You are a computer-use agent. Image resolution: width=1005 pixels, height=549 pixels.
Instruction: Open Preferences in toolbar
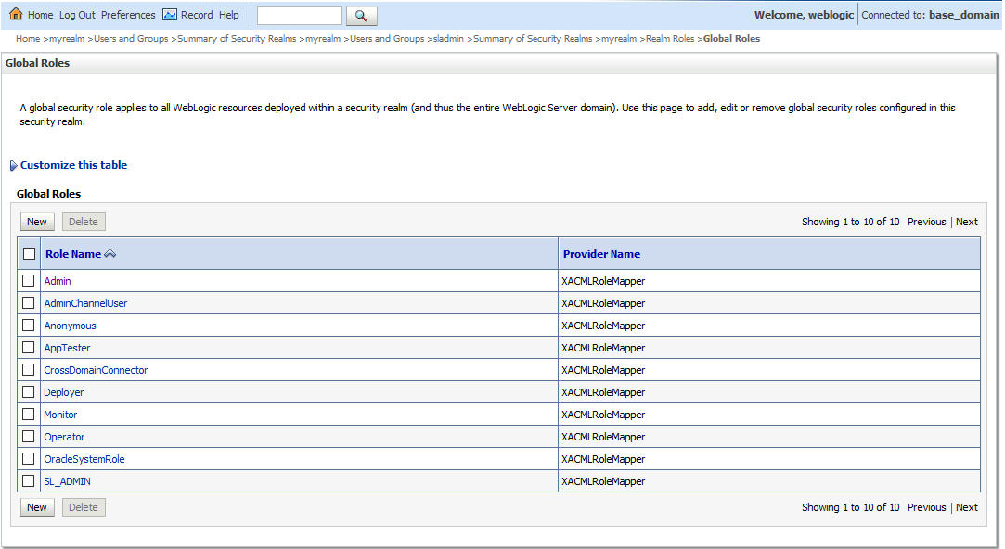point(128,15)
